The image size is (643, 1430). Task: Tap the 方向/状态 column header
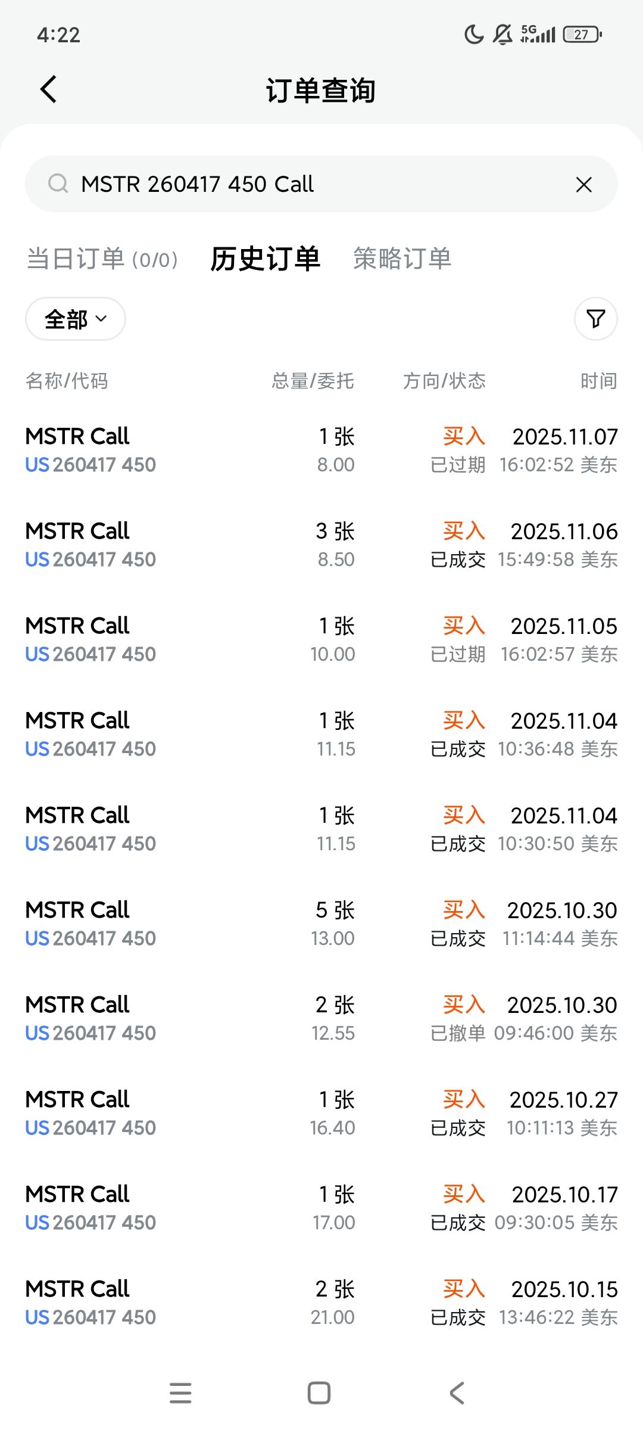[444, 381]
